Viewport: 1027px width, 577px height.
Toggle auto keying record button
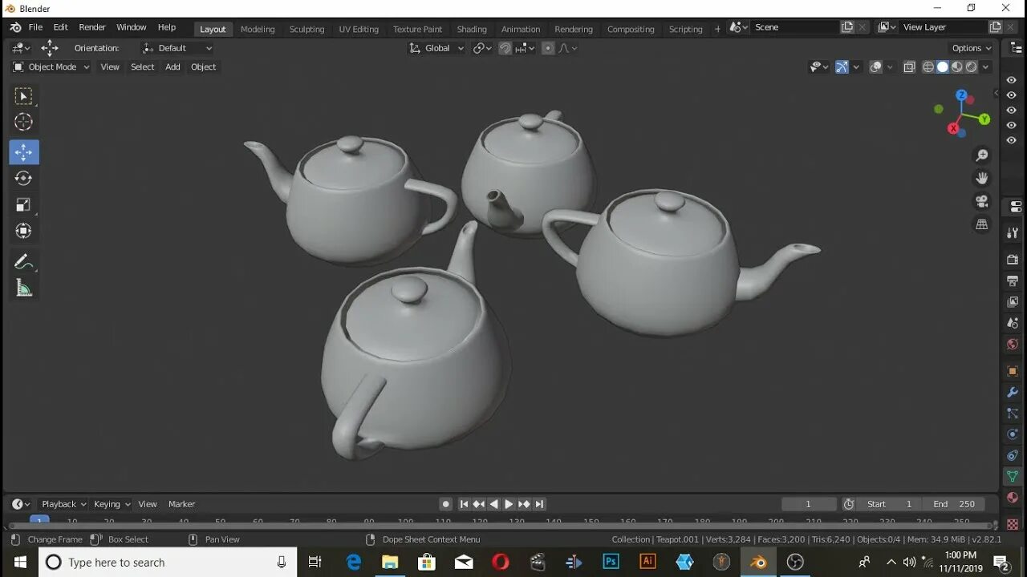[x=446, y=504]
